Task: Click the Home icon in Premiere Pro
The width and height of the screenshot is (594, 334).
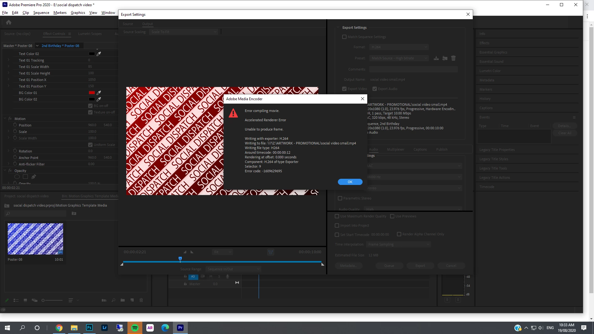Action: 9,22
